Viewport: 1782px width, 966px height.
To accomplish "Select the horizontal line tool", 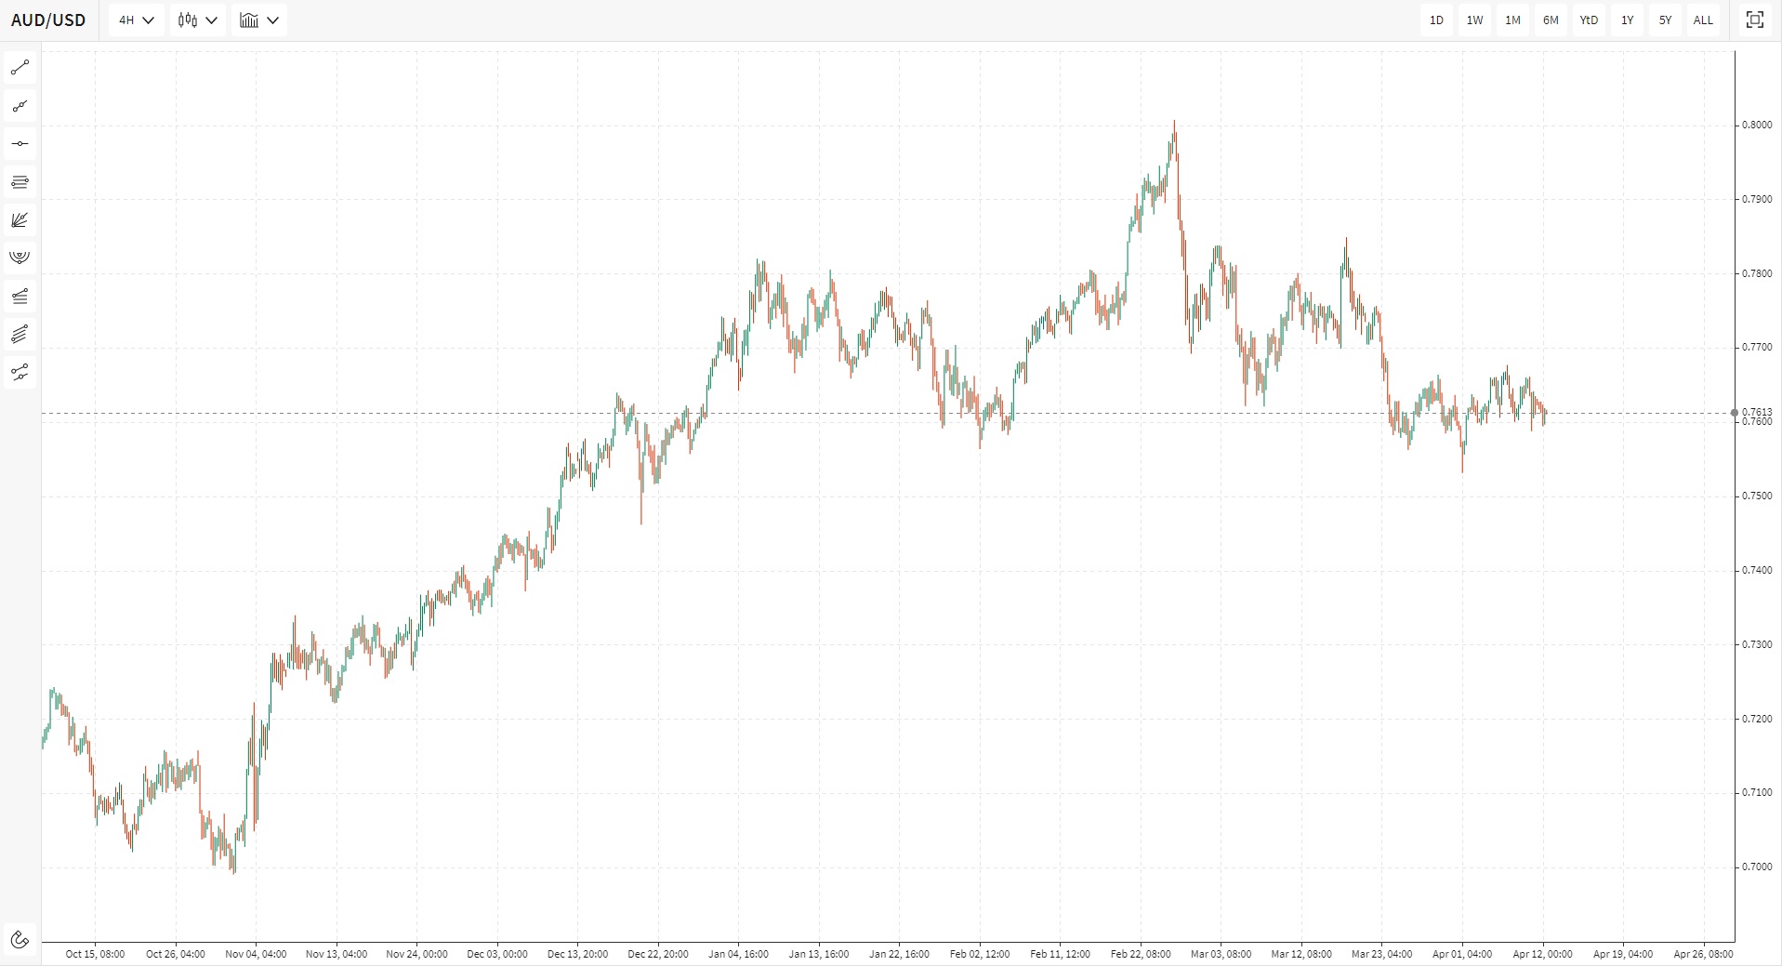I will pos(20,144).
